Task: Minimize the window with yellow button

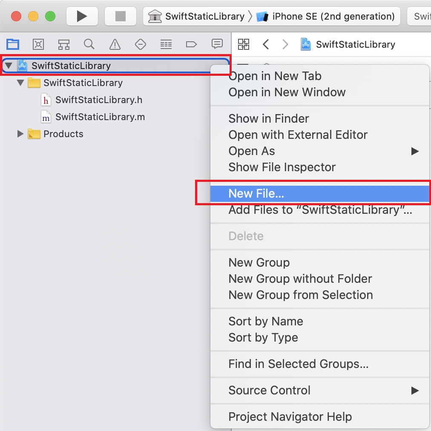Action: tap(33, 16)
